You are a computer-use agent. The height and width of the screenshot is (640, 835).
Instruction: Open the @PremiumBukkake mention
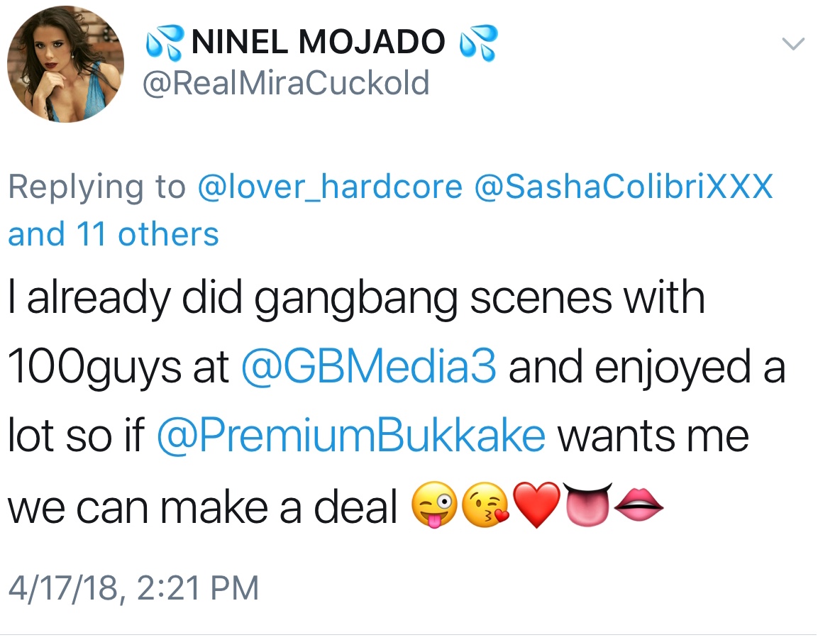[x=350, y=436]
